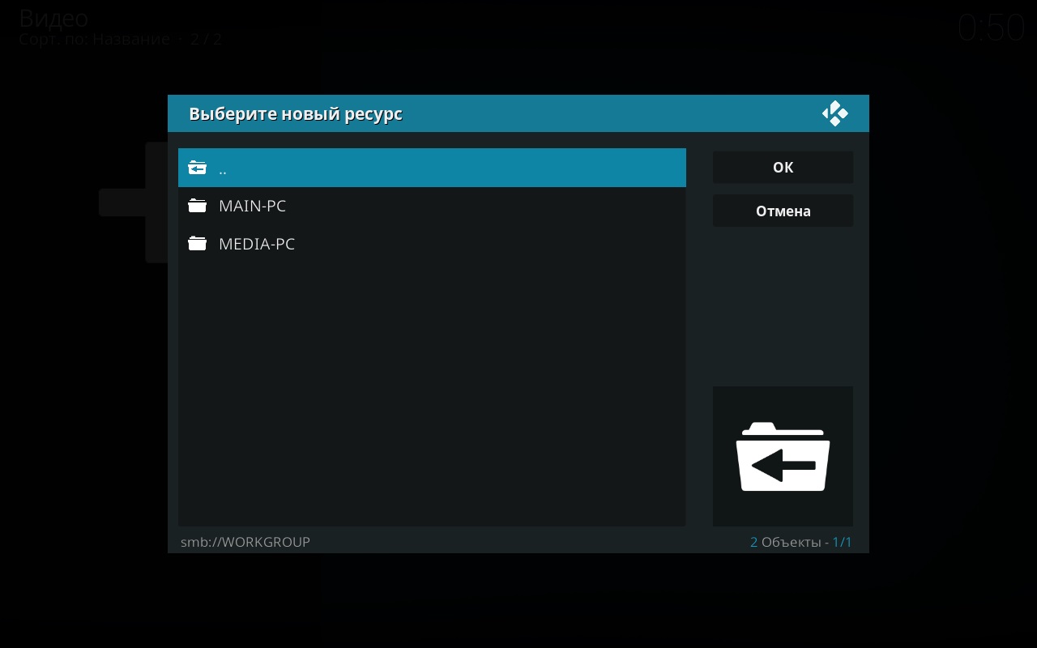The width and height of the screenshot is (1037, 648).
Task: Click the Kodi logo in dialog header
Action: (x=834, y=113)
